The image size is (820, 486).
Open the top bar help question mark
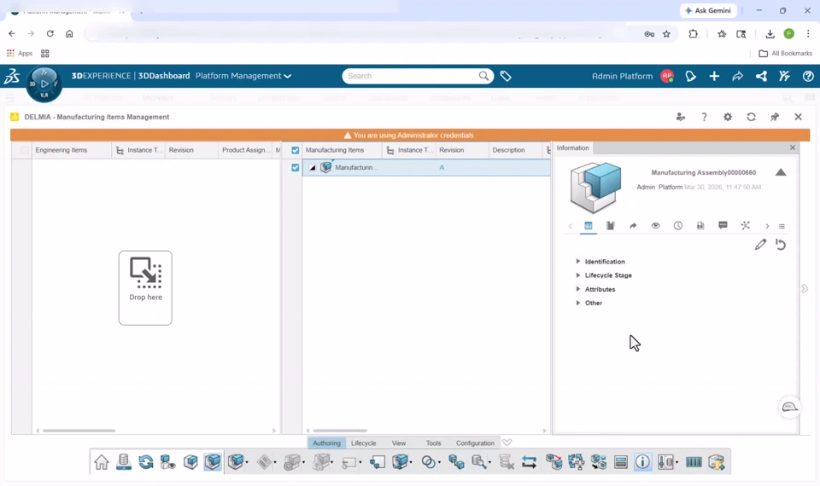(x=808, y=76)
